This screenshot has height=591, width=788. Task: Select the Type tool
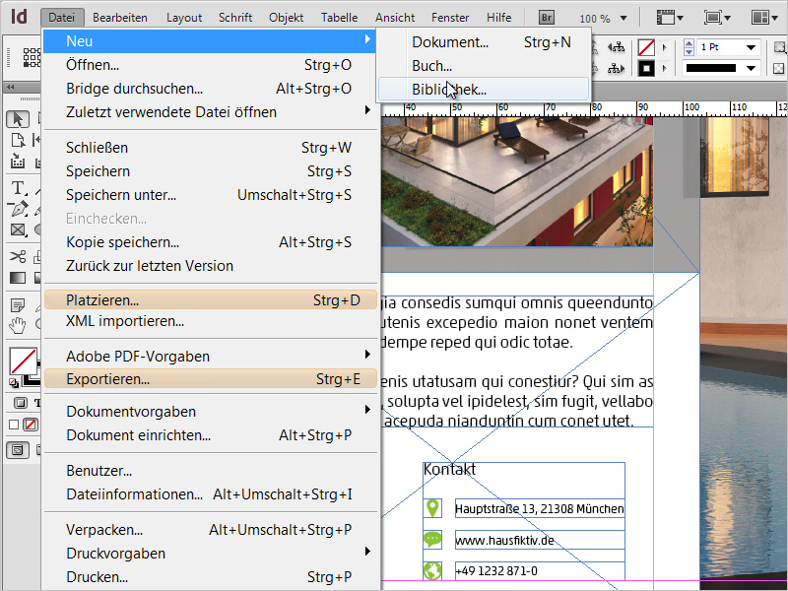point(18,188)
